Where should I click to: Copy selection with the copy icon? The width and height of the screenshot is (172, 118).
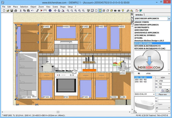coord(24,11)
